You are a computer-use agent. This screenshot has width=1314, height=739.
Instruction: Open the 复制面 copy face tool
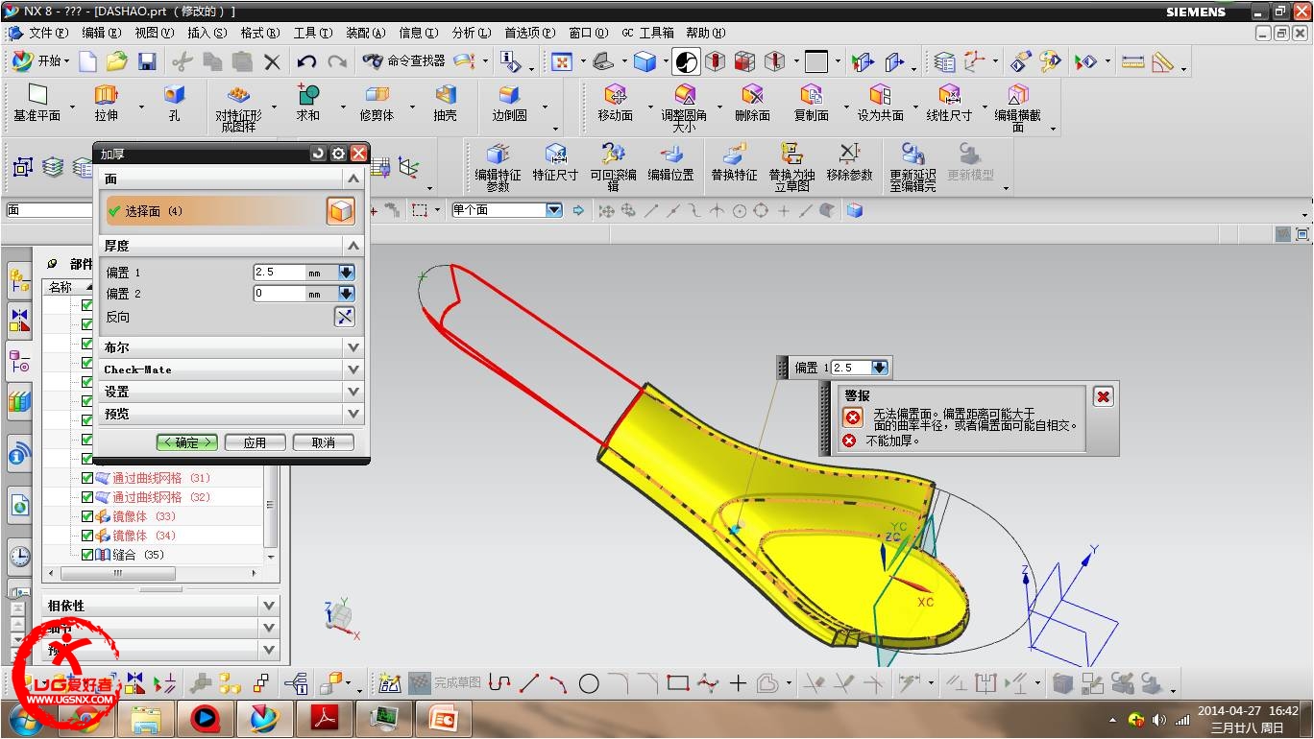(811, 95)
